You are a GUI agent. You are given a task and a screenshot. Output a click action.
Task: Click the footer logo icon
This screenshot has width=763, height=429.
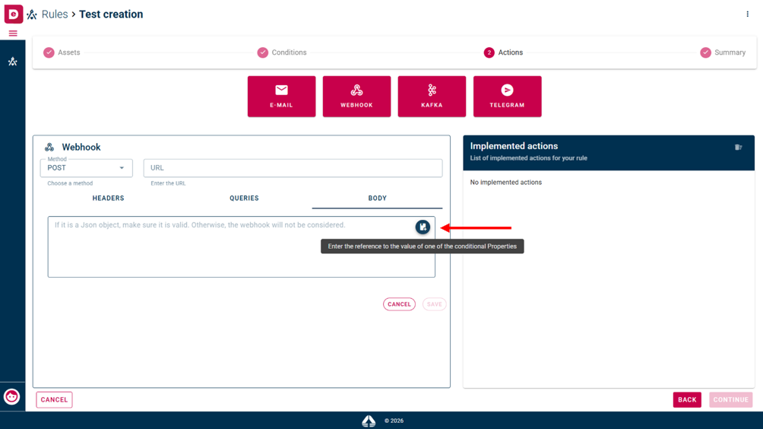pos(369,421)
